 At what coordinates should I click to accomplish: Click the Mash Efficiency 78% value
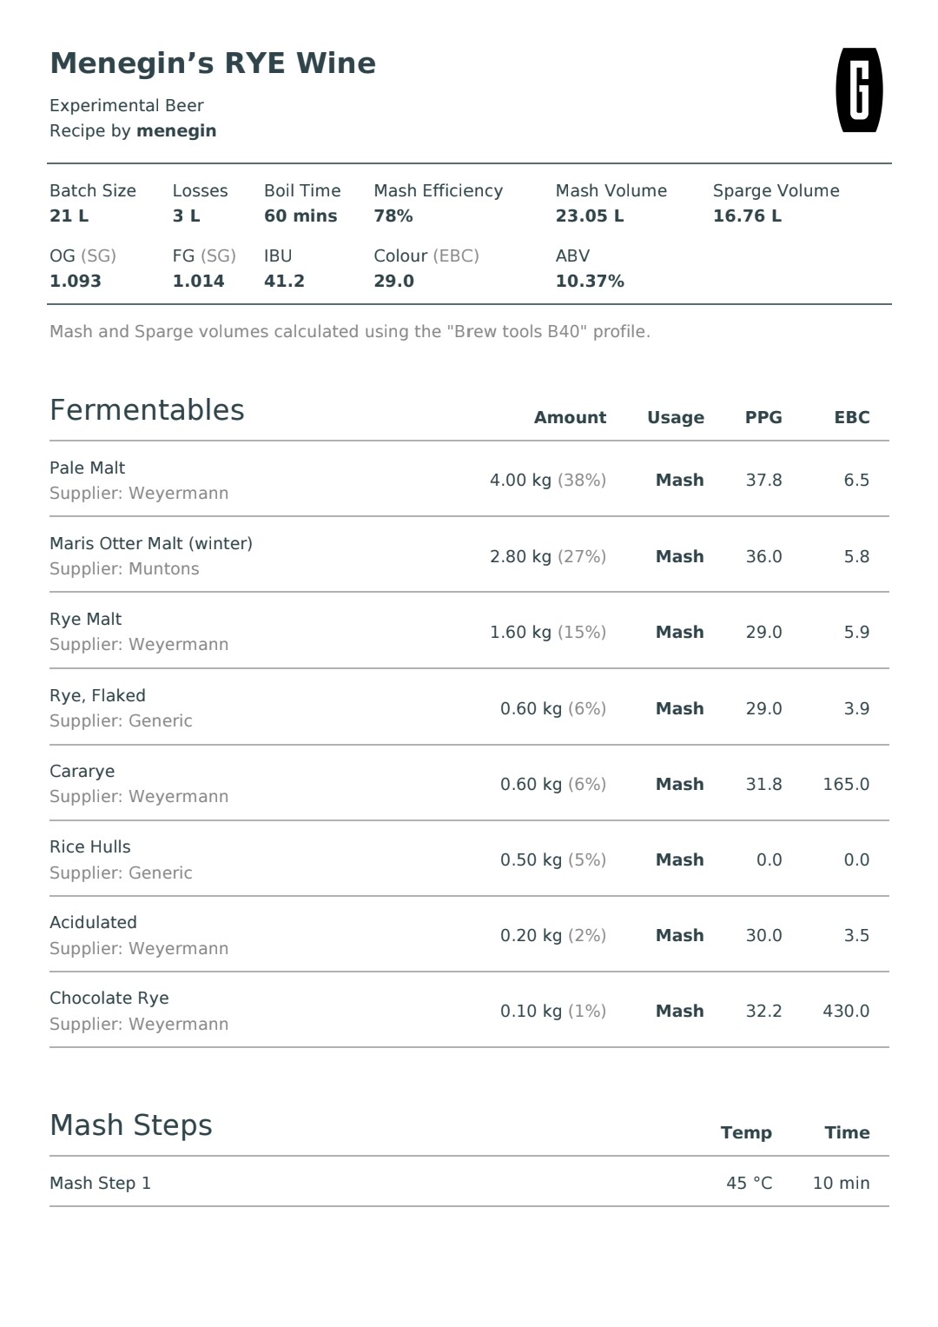(393, 216)
